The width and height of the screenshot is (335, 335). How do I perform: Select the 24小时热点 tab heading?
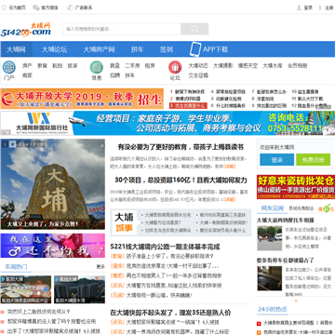(x=273, y=309)
